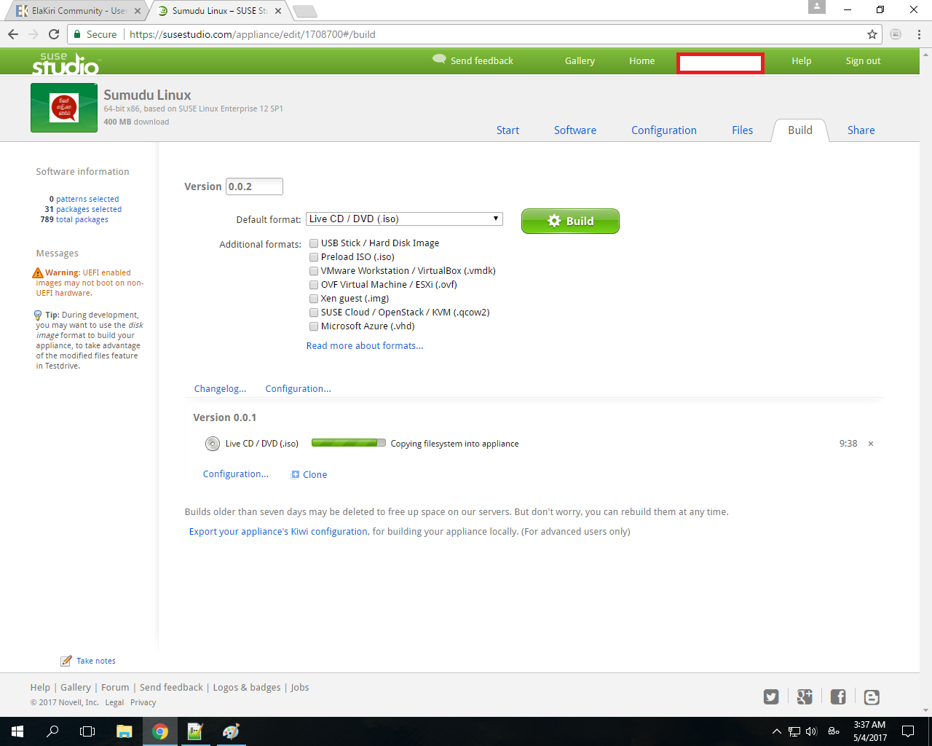Click the build progress bar for version 0.0.1
Image resolution: width=932 pixels, height=746 pixels.
tap(349, 443)
